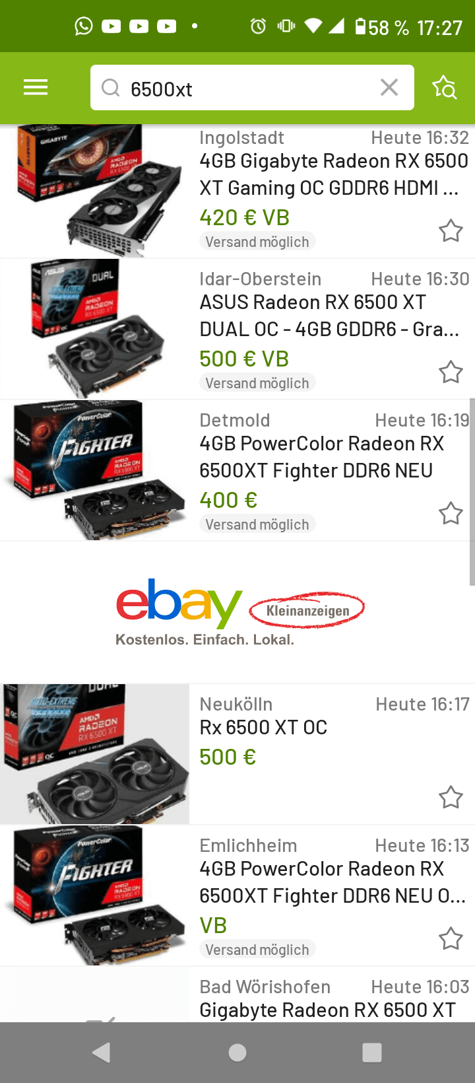Tap the Android home circle button
The image size is (475, 1083).
tap(237, 1053)
